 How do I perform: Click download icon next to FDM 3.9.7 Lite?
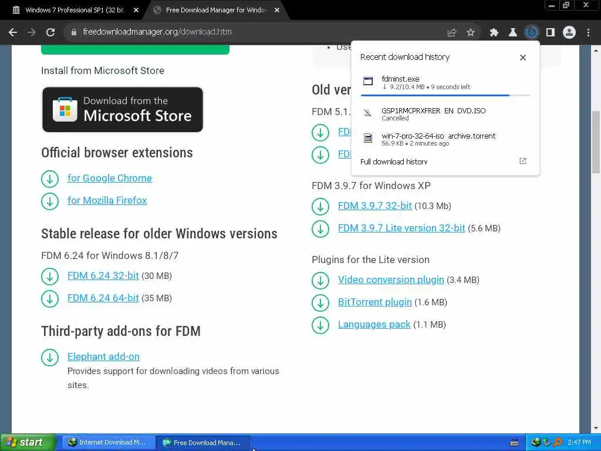[x=320, y=228]
